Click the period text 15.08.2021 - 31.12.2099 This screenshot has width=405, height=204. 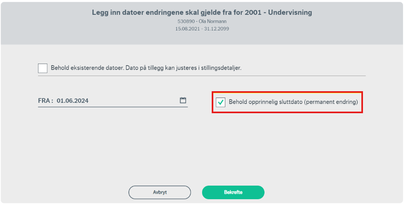[x=202, y=28]
